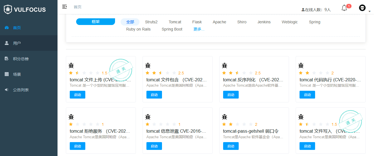Filter by Ruby on Rails framework

pos(138,29)
